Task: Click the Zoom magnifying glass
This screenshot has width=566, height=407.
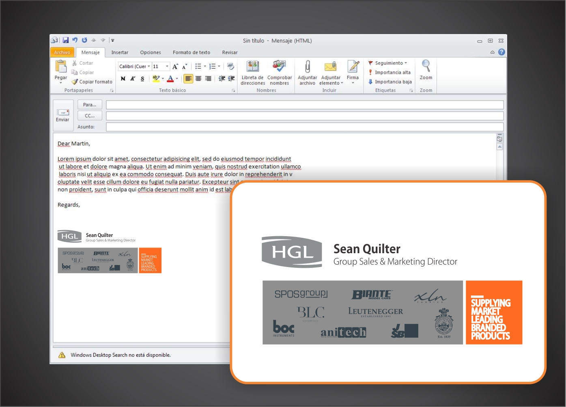Action: (x=426, y=67)
